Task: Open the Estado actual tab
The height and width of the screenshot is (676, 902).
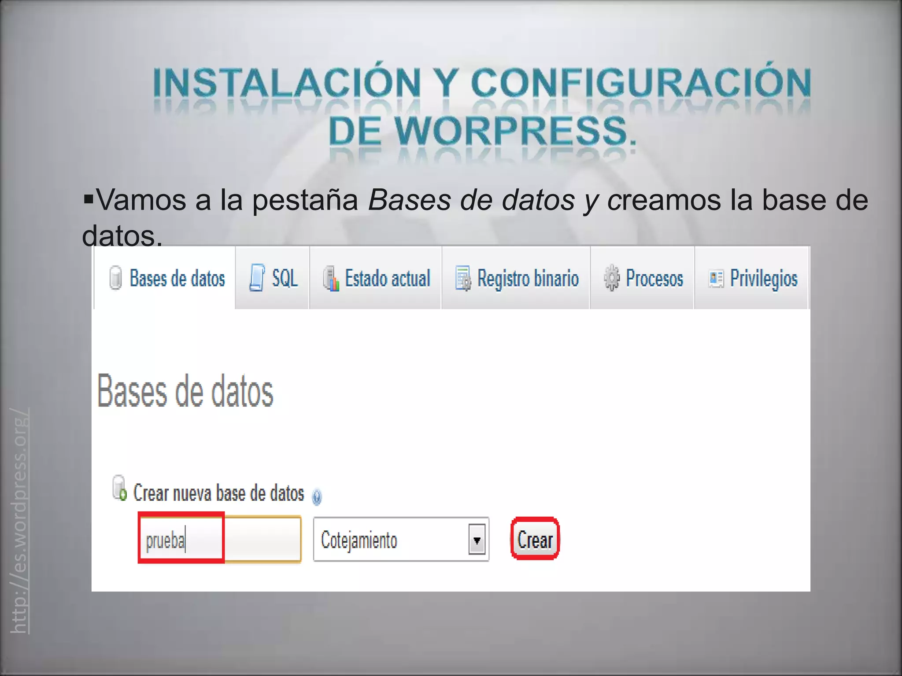Action: click(375, 278)
